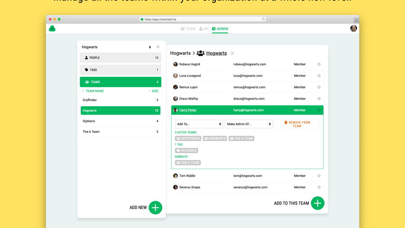Open the user profile avatar menu
The width and height of the screenshot is (405, 228).
tap(354, 28)
